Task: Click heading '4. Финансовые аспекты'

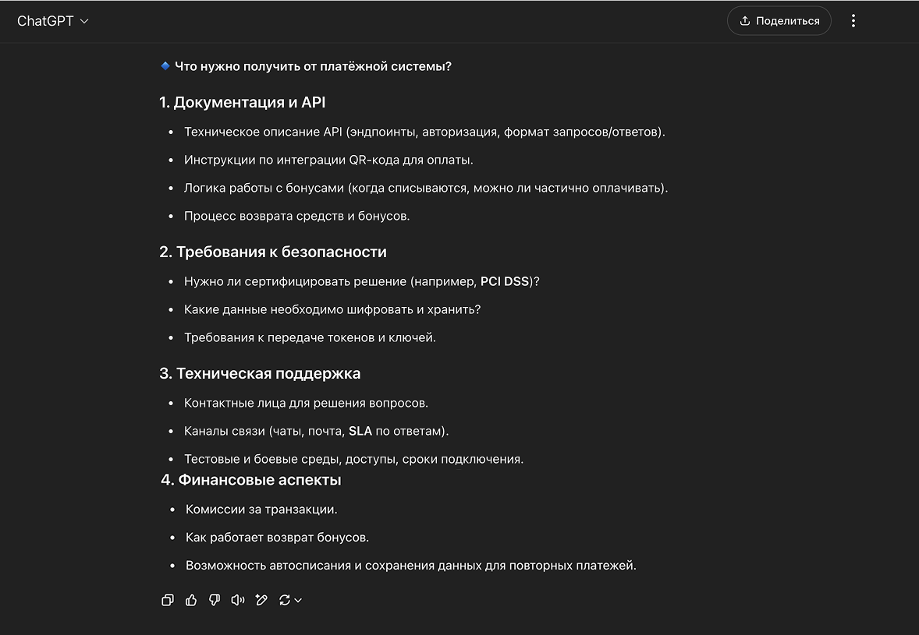Action: pyautogui.click(x=250, y=480)
